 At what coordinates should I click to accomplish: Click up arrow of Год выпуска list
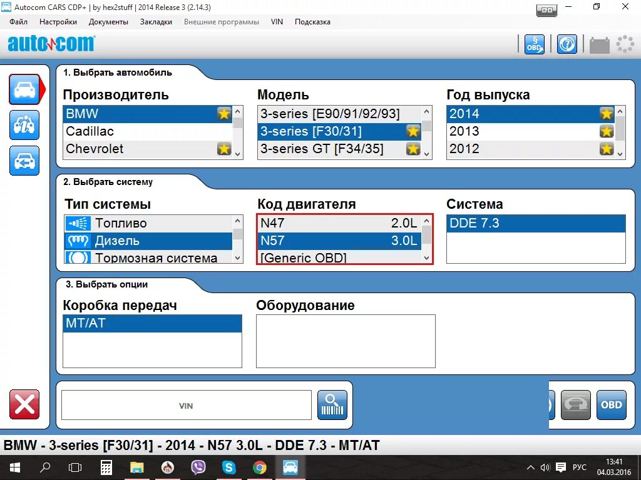pyautogui.click(x=620, y=111)
